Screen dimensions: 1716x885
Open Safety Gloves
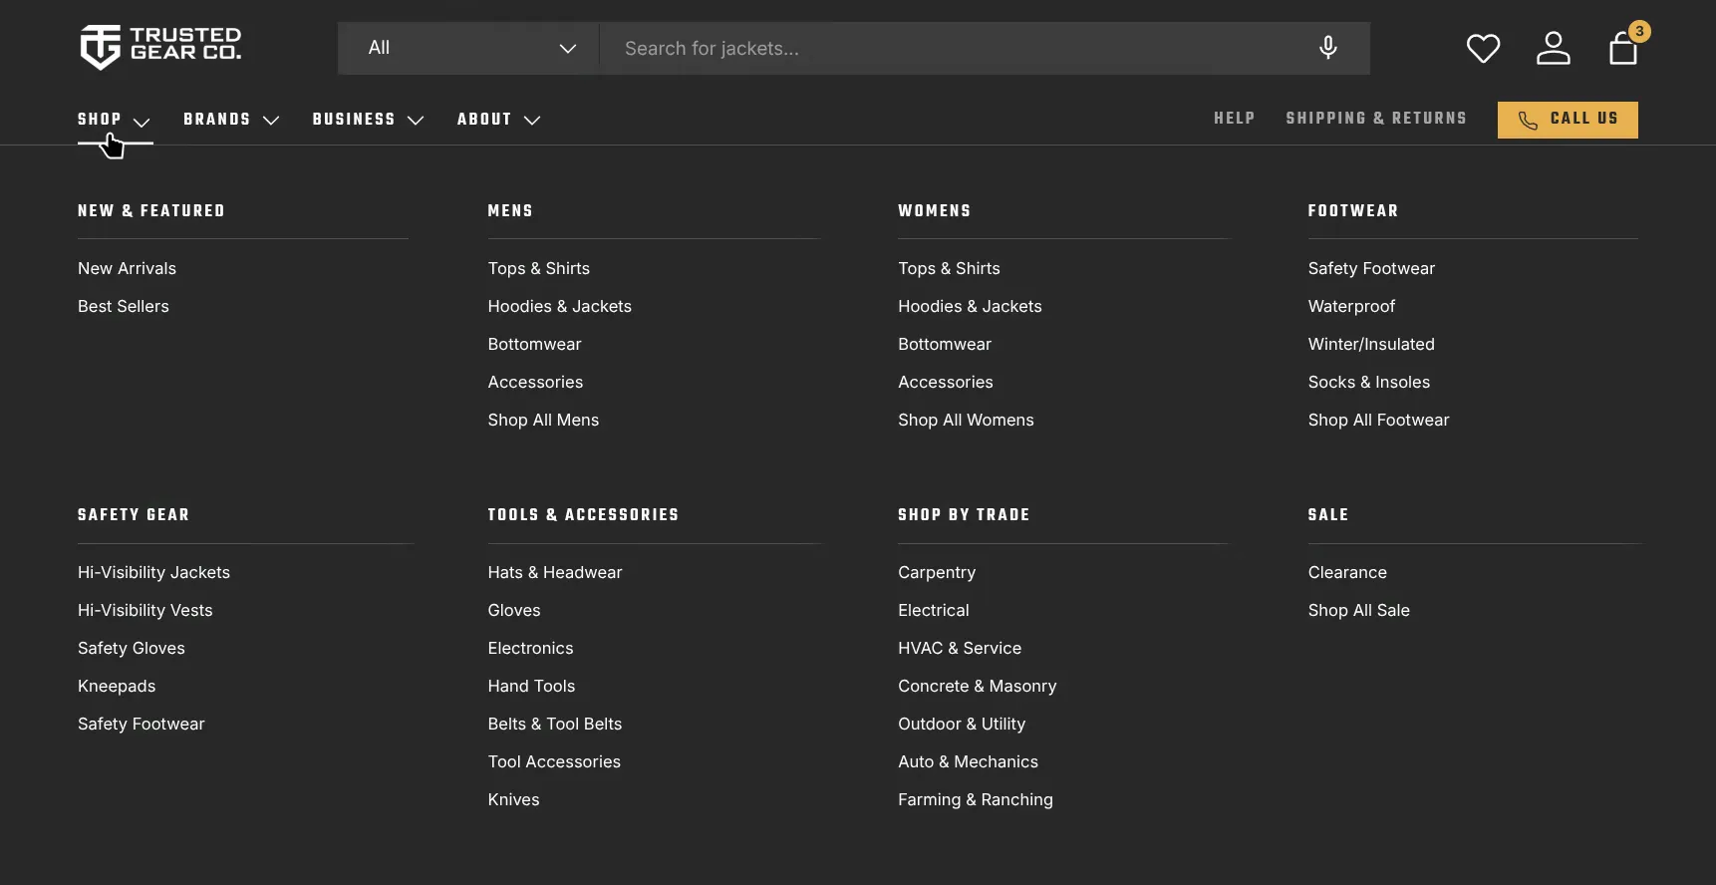click(132, 648)
